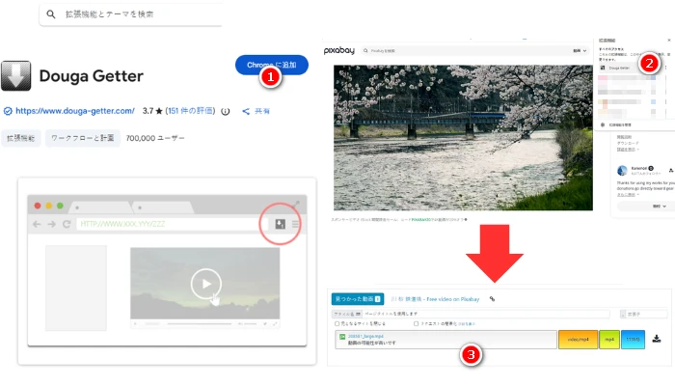Screen dimensions: 675x386
Task: Click the Kanenori author name
Action: click(638, 168)
